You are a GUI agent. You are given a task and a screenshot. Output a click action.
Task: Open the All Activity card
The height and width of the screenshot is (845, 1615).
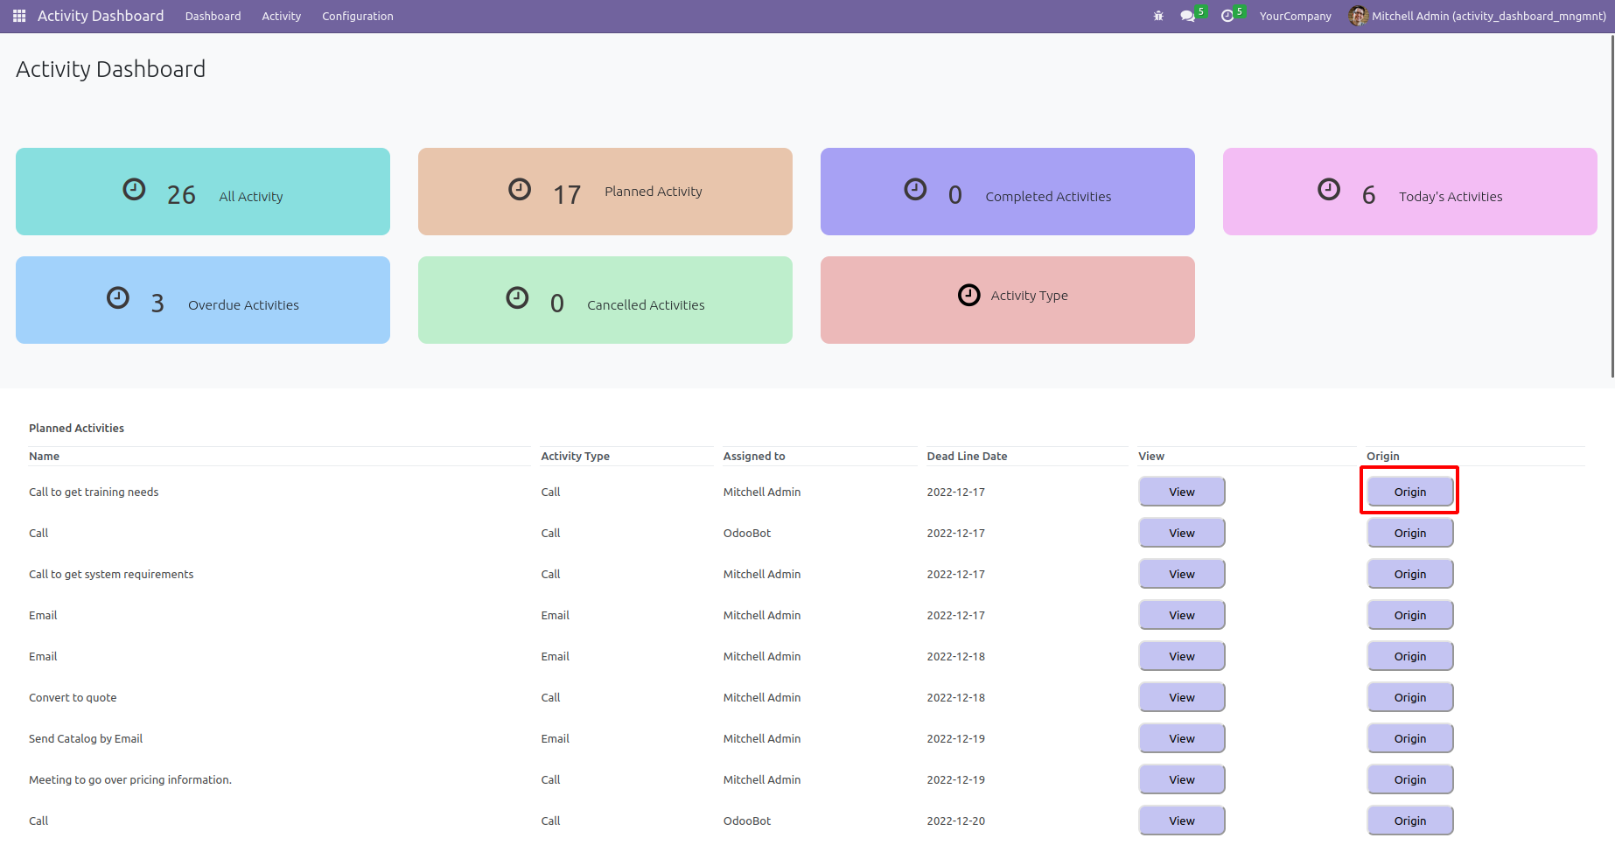203,192
